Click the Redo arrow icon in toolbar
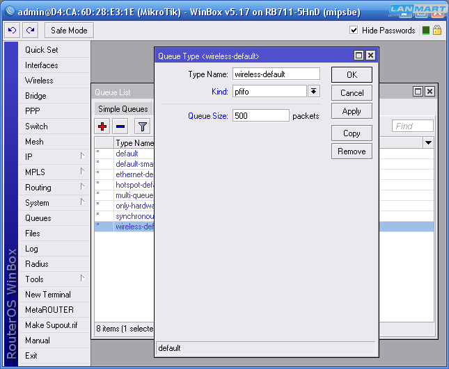The height and width of the screenshot is (369, 449). [x=31, y=31]
